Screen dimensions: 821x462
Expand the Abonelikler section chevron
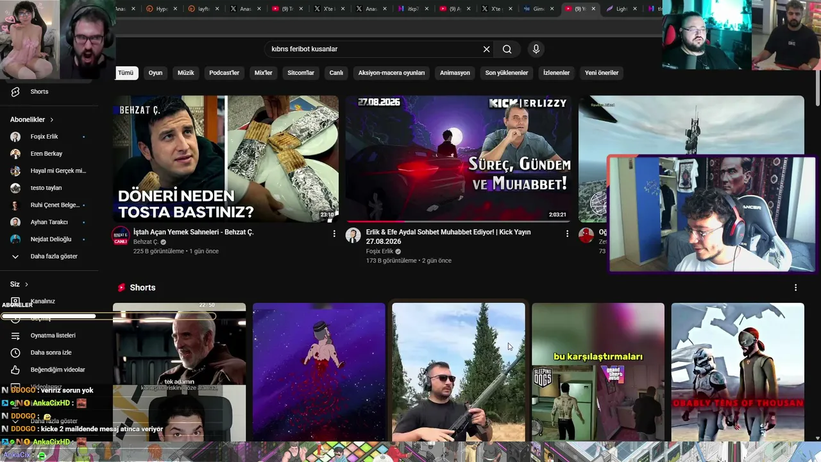[52, 120]
